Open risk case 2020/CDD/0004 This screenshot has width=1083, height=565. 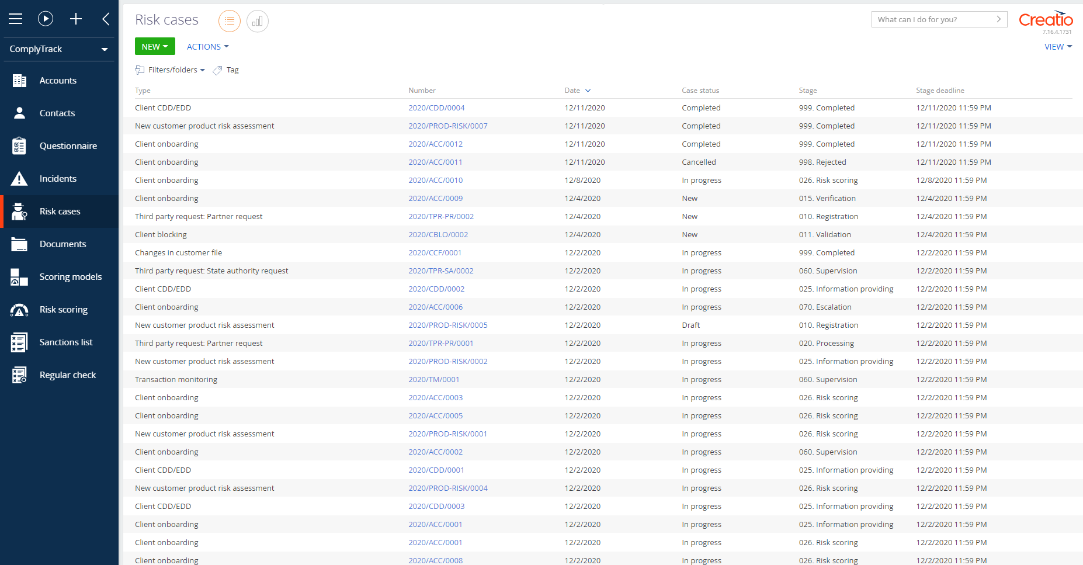click(x=436, y=108)
